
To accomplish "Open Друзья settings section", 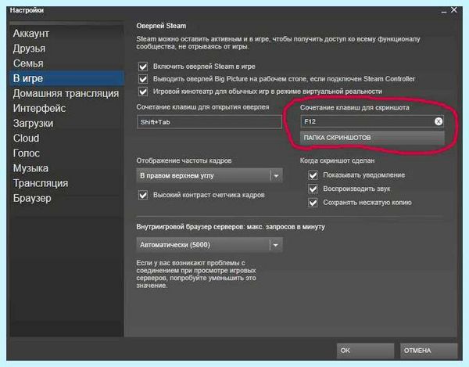I will (66, 49).
